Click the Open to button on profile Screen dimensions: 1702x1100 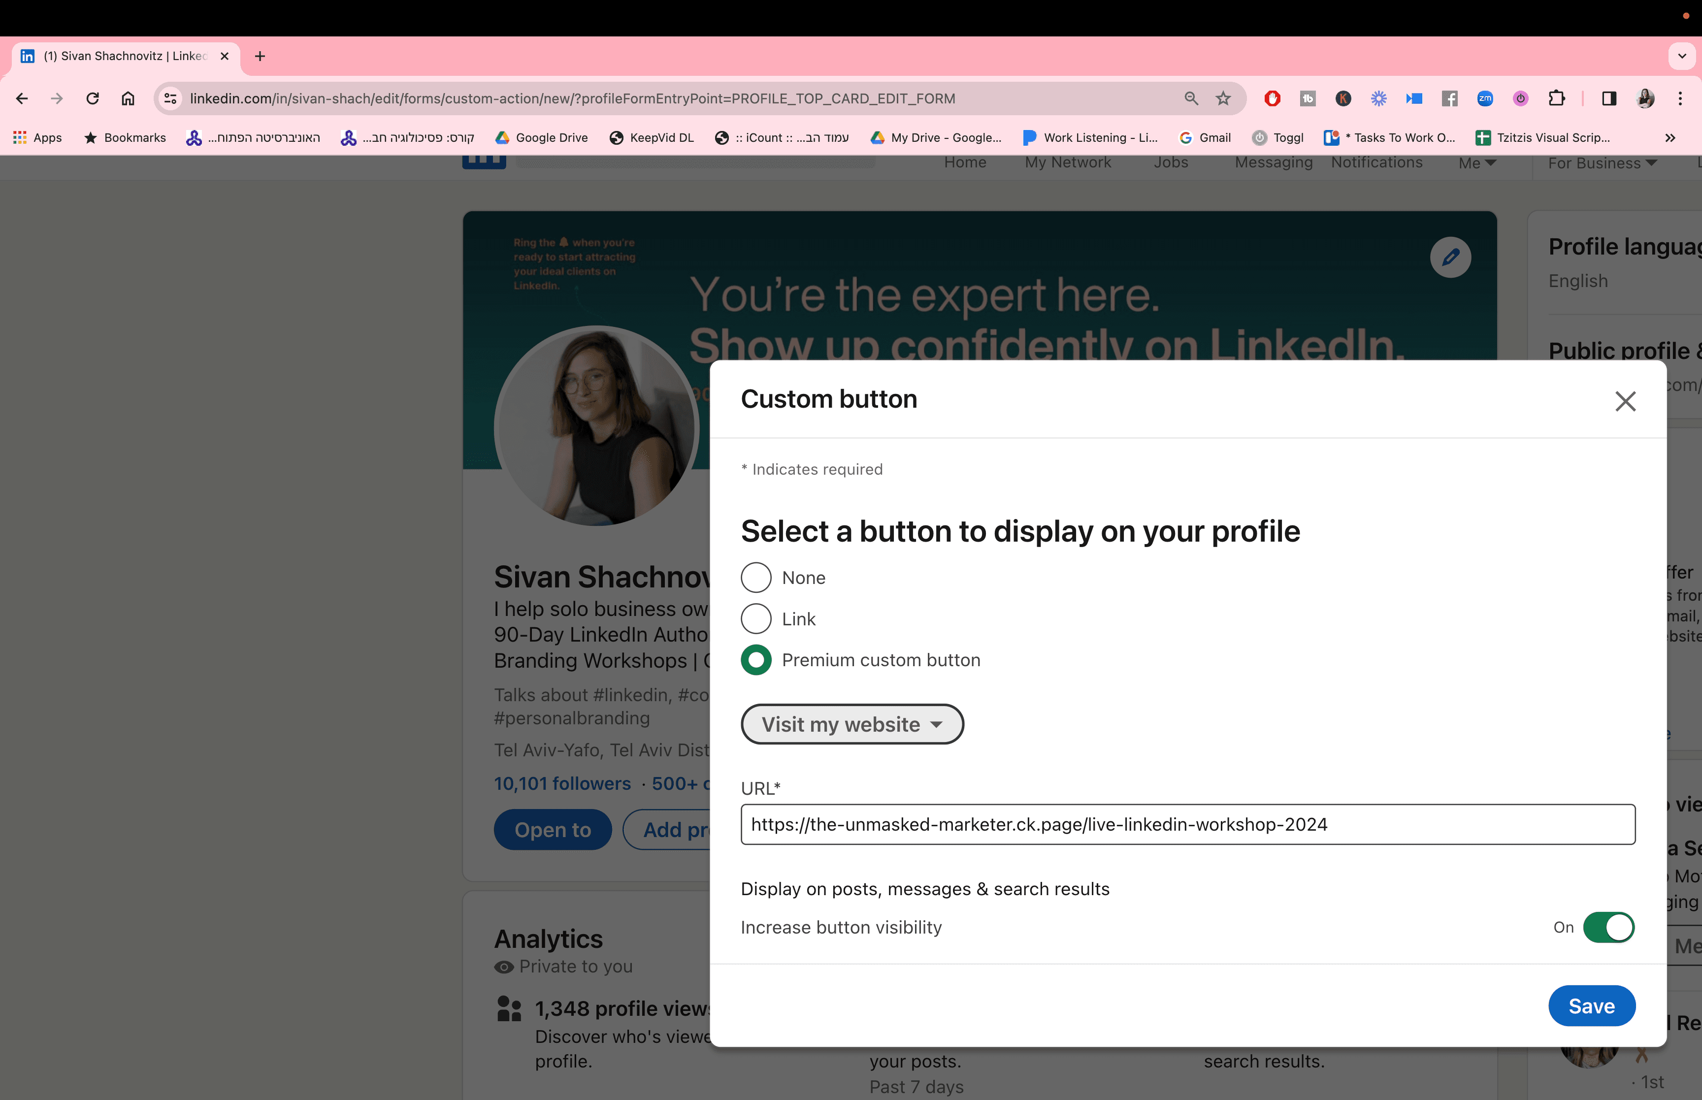(553, 830)
